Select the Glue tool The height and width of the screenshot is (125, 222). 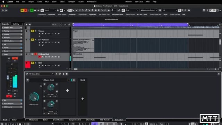[86, 10]
